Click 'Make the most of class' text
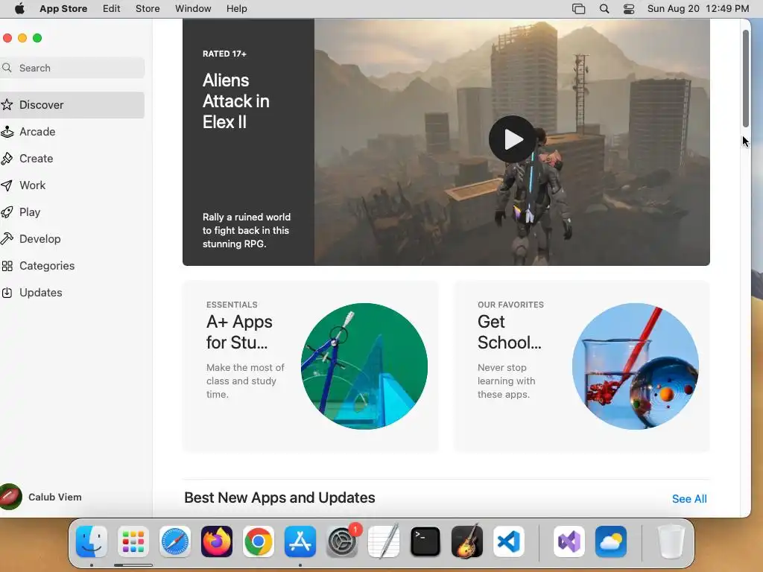The width and height of the screenshot is (763, 572). (x=245, y=381)
